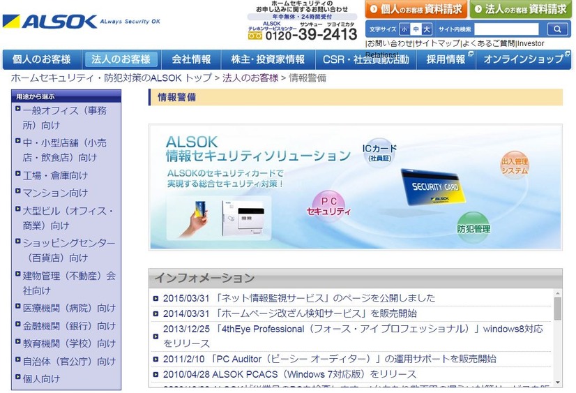The height and width of the screenshot is (393, 576).
Task: Open 2010/04/28 ALSOK PCACS news item
Action: click(289, 374)
